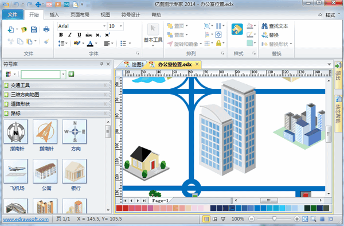
Task: Click the Send to Back button (置底)
Action: (177, 34)
